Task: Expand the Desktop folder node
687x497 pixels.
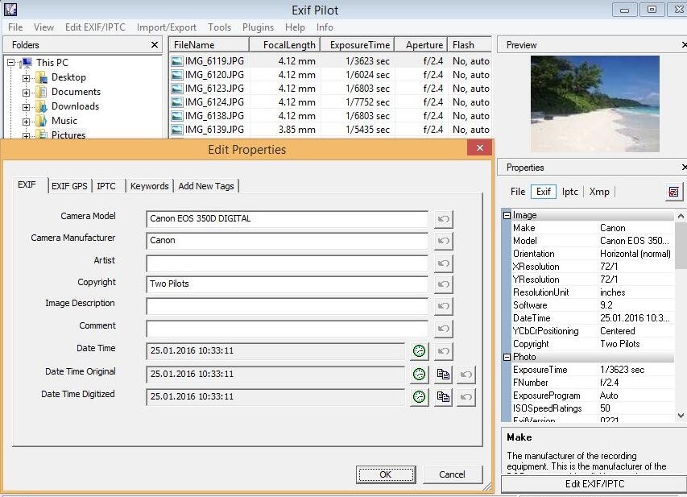Action: click(25, 77)
